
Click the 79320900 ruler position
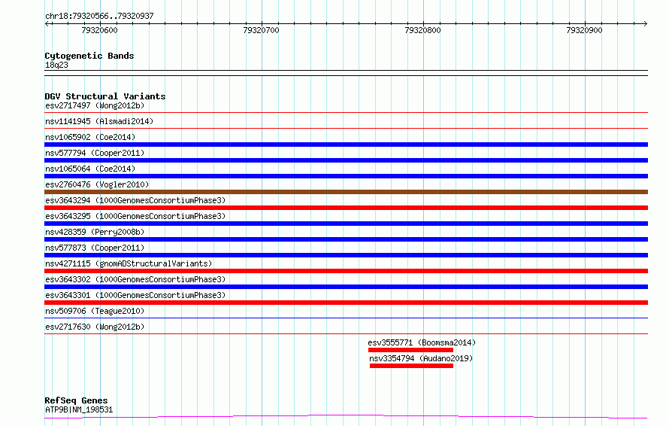[585, 30]
